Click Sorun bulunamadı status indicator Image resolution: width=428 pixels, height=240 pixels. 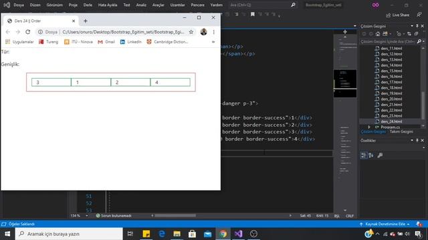(x=114, y=216)
